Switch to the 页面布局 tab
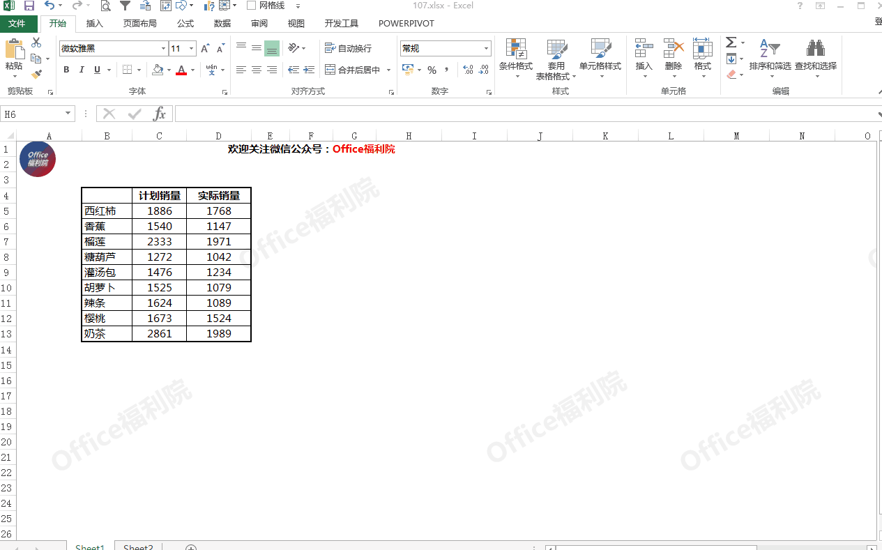882x550 pixels. [x=139, y=23]
